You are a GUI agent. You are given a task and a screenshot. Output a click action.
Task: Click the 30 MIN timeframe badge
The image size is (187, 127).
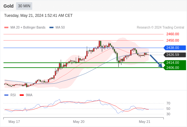[24, 6]
